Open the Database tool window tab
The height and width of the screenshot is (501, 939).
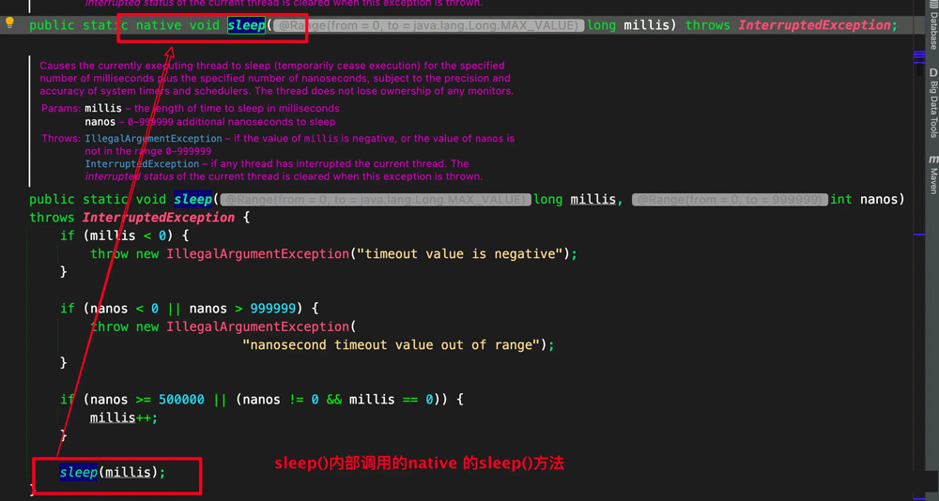tap(932, 25)
